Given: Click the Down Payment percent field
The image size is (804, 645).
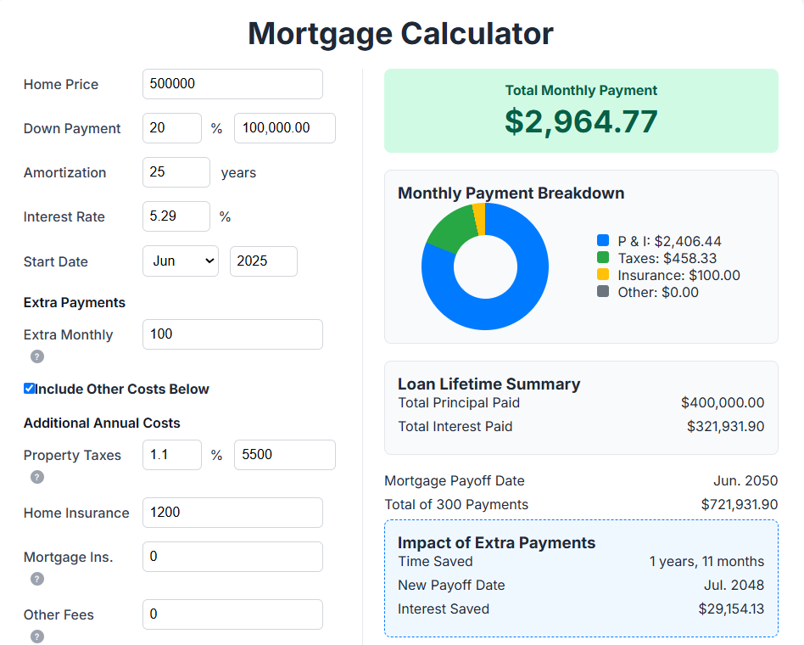Looking at the screenshot, I should [x=171, y=128].
